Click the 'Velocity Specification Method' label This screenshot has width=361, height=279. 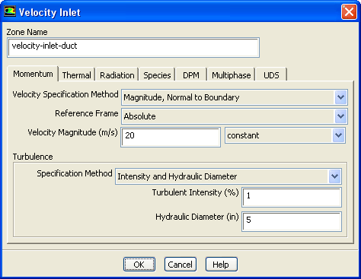(x=65, y=94)
